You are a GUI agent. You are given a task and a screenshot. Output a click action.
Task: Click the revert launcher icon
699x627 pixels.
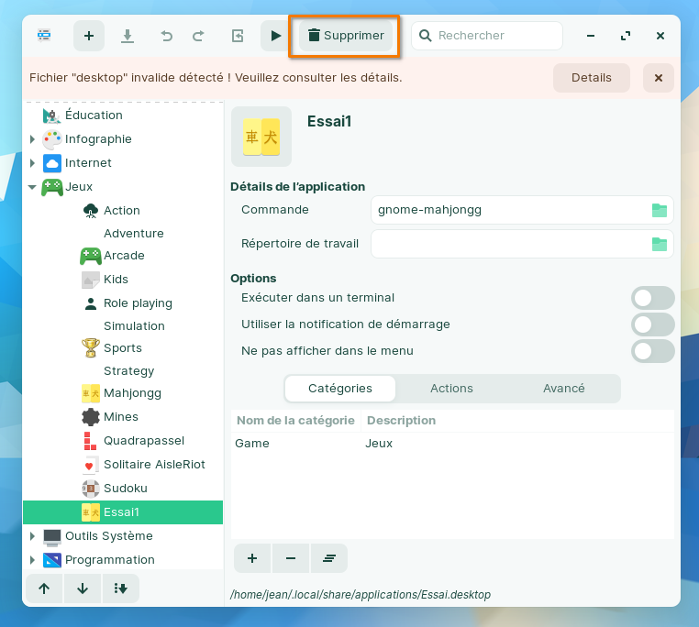tap(238, 36)
